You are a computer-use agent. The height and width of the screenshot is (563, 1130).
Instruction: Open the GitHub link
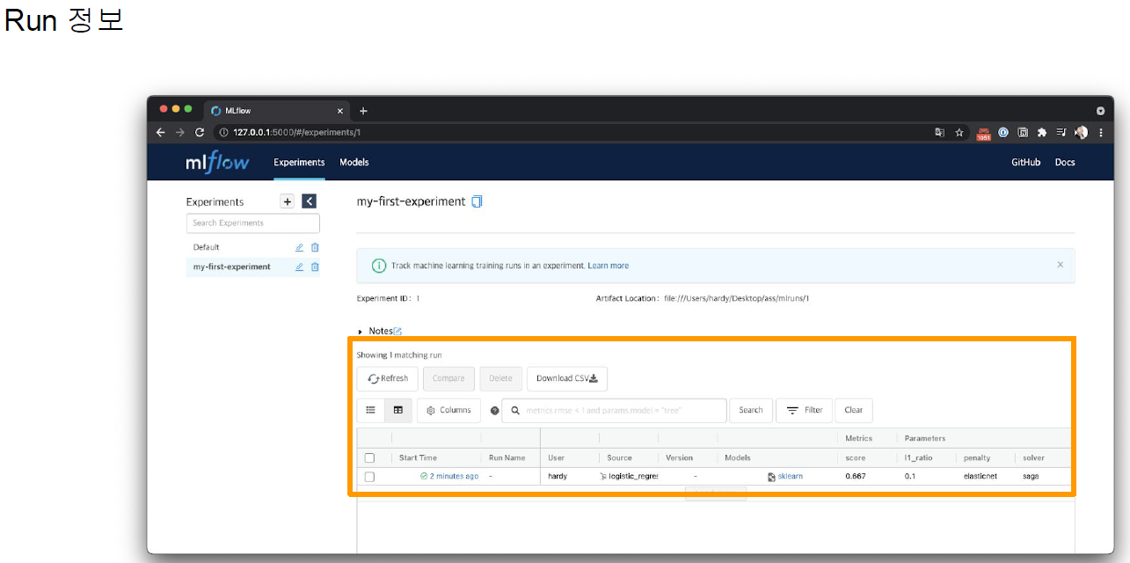coord(1025,162)
